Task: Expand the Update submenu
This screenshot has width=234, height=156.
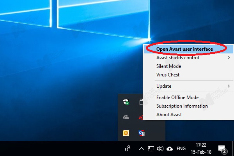Action: click(x=188, y=86)
